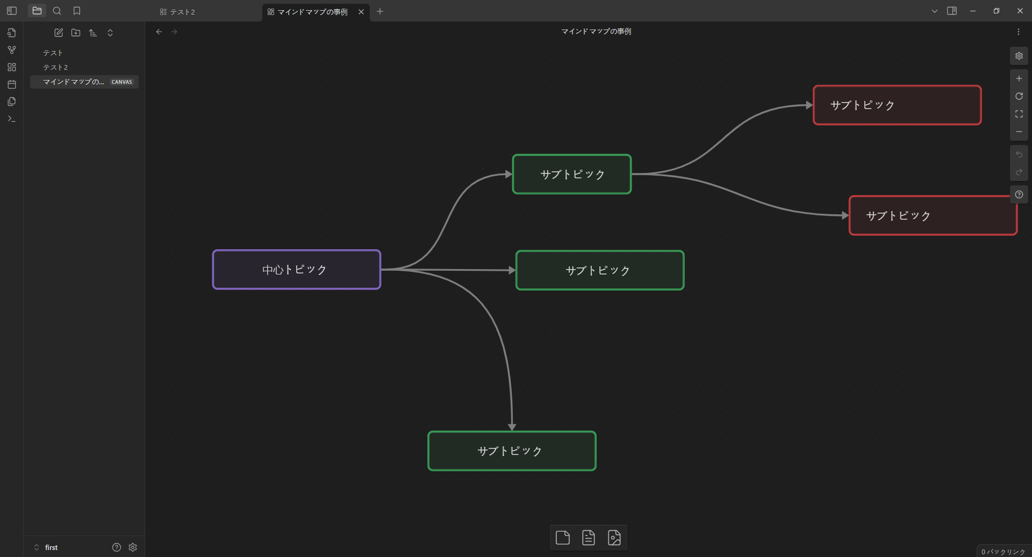Click the マインドマップの事例 canvas title
Screen dimensions: 1032x557
coord(596,32)
